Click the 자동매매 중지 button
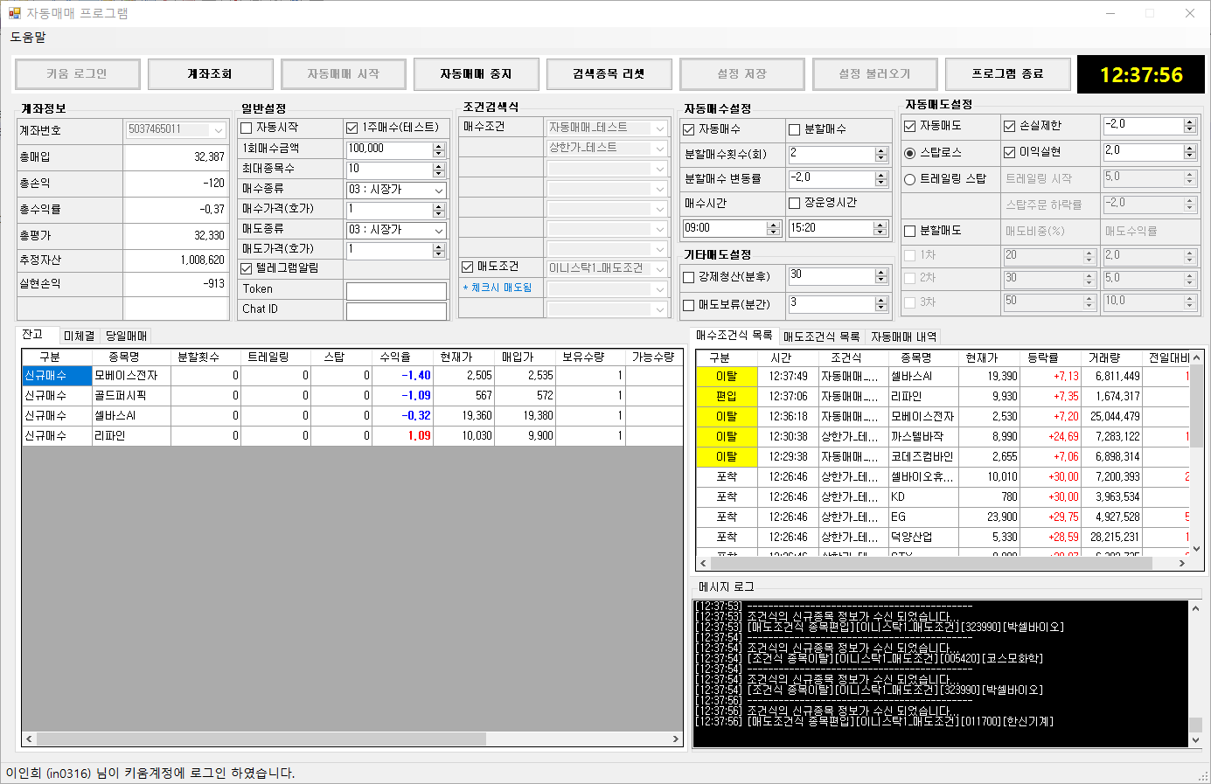 476,74
